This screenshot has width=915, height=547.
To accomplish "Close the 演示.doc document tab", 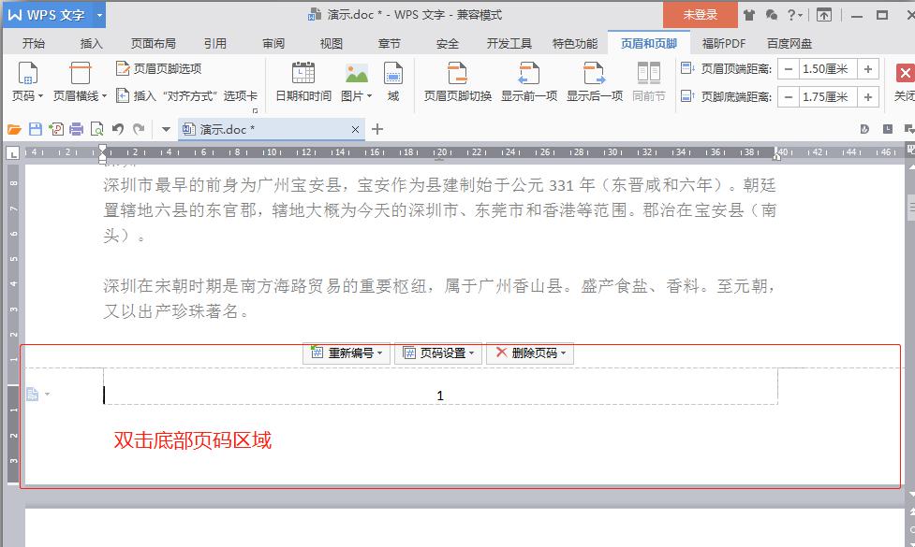I will [x=355, y=129].
